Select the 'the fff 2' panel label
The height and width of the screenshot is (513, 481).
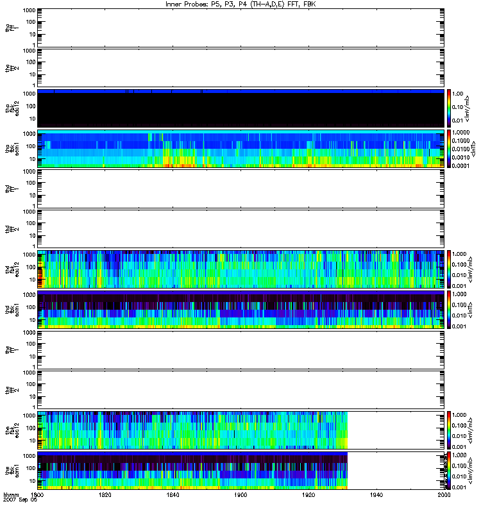click(x=12, y=390)
